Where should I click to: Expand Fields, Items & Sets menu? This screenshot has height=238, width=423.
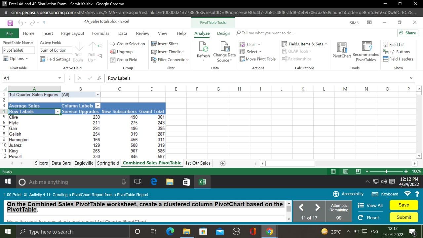coord(304,44)
